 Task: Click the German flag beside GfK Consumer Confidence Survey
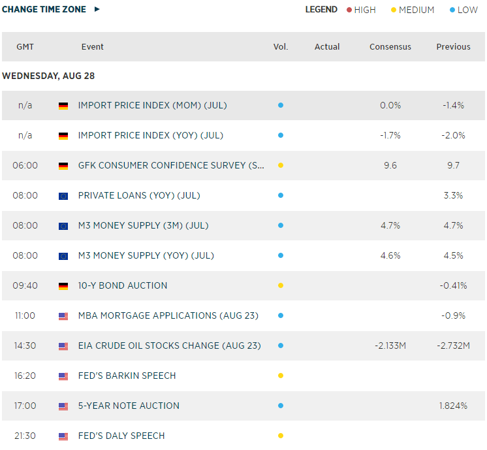[63, 166]
